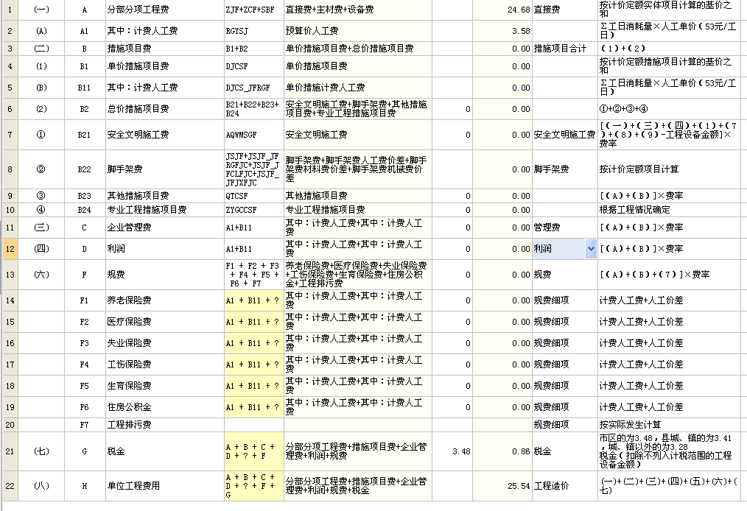This screenshot has width=747, height=511.
Task: Click the remark 按计价定额项目计算
Action: point(669,169)
